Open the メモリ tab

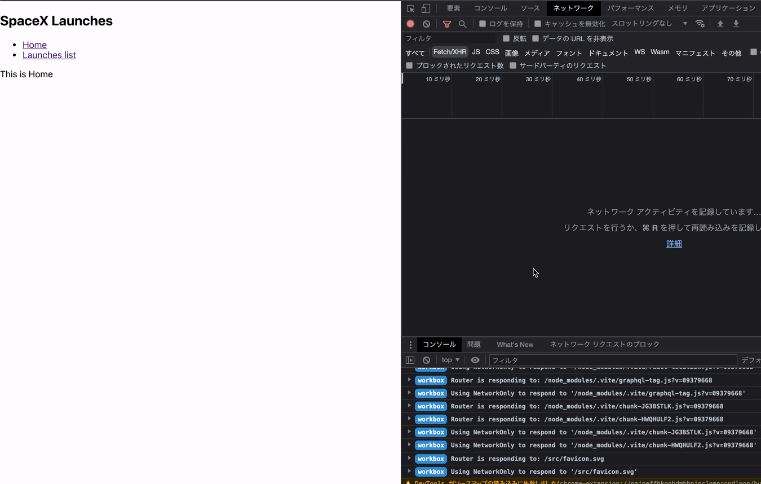coord(678,8)
